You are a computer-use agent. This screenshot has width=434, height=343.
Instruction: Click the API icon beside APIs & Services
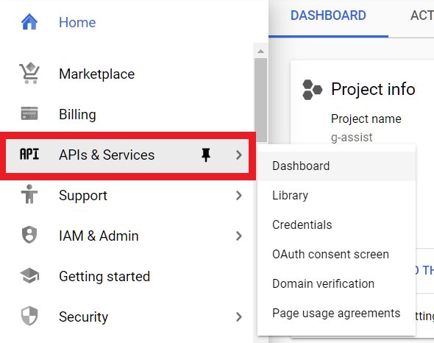(x=29, y=154)
